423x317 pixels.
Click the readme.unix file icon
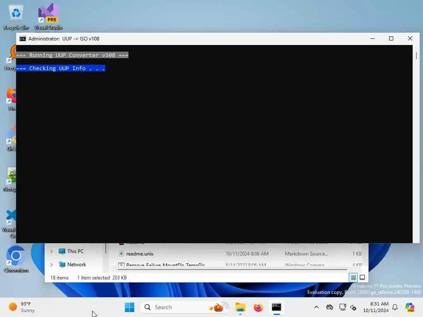[121, 254]
